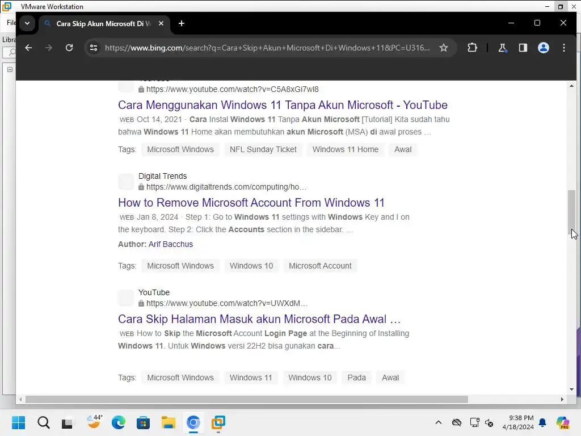
Task: Switch to Chrome taskbar icon
Action: pyautogui.click(x=193, y=422)
